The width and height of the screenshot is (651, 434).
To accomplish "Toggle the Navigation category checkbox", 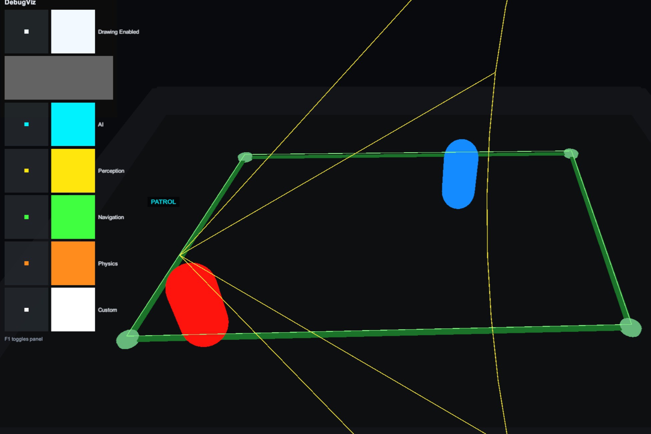I will [x=26, y=217].
